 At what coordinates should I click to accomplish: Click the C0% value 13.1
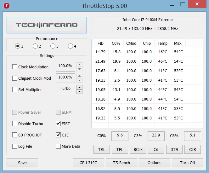(117, 90)
